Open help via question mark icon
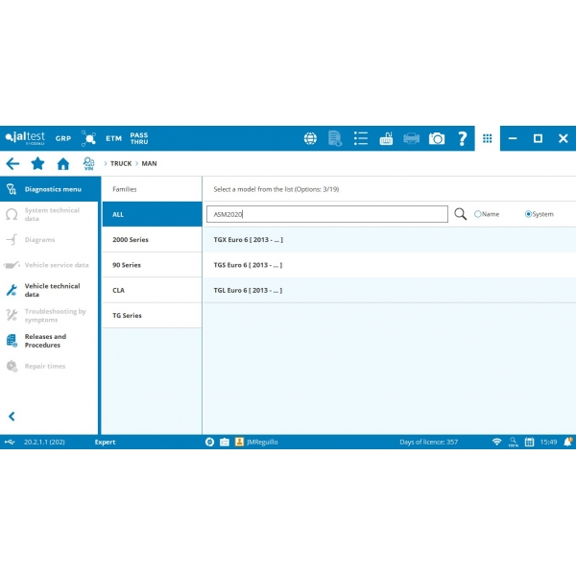 coord(462,138)
